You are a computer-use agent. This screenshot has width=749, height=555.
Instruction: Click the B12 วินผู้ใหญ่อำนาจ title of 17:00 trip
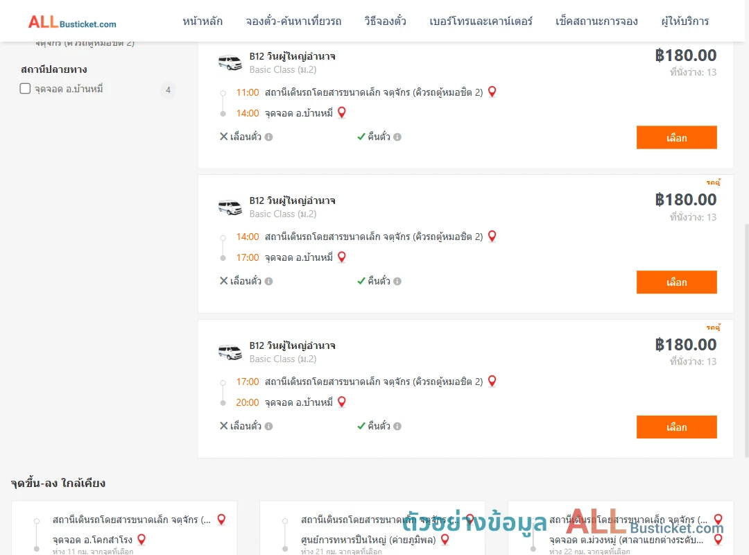pyautogui.click(x=293, y=345)
